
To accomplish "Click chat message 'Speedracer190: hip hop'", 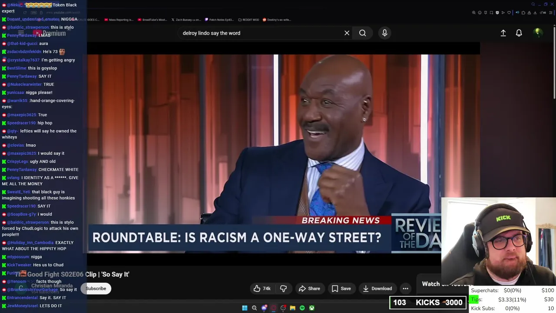I will (27, 123).
